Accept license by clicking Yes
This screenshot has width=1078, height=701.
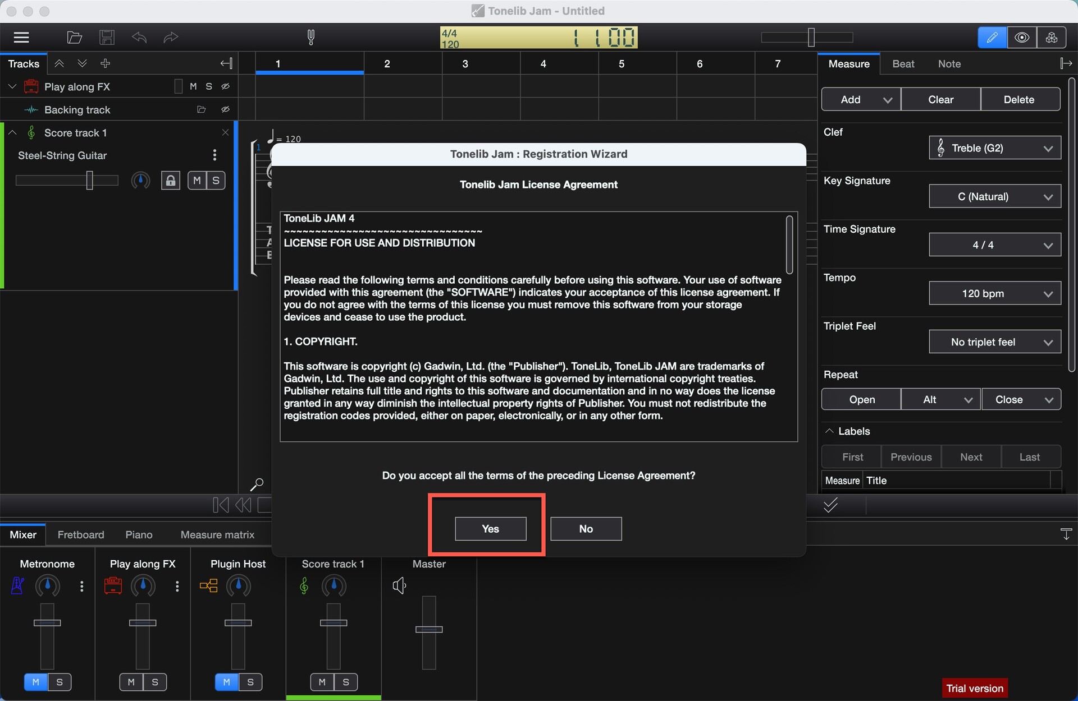[x=490, y=529]
